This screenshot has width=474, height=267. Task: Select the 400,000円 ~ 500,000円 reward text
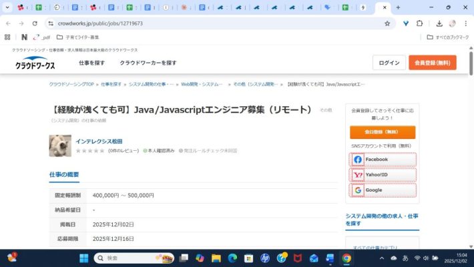pyautogui.click(x=123, y=196)
